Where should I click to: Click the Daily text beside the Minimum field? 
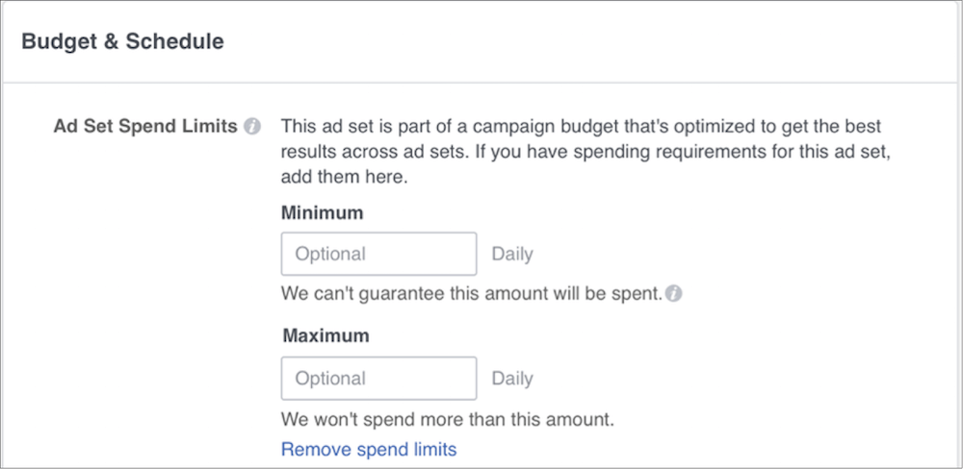512,254
